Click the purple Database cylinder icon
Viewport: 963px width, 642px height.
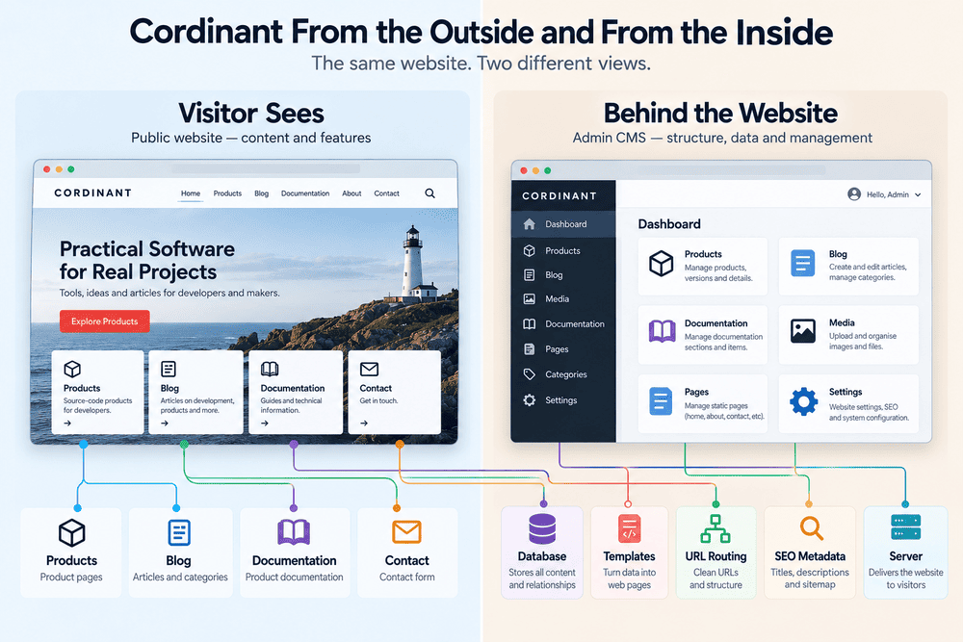542,529
